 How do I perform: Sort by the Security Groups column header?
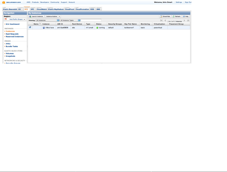[x=115, y=24]
